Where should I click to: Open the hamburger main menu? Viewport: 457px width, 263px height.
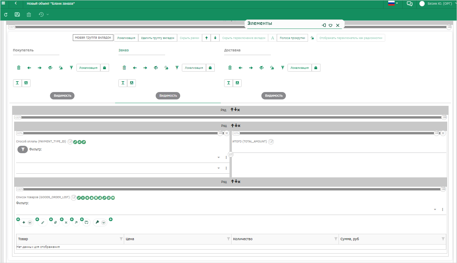3,3
